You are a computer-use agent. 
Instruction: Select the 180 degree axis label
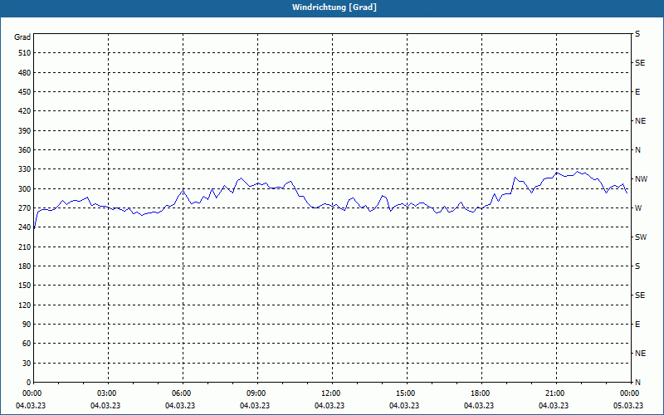[x=25, y=266]
